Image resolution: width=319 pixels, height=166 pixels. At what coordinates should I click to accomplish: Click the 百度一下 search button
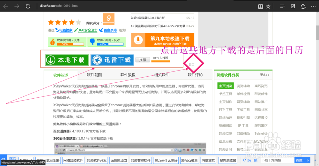(x=302, y=160)
